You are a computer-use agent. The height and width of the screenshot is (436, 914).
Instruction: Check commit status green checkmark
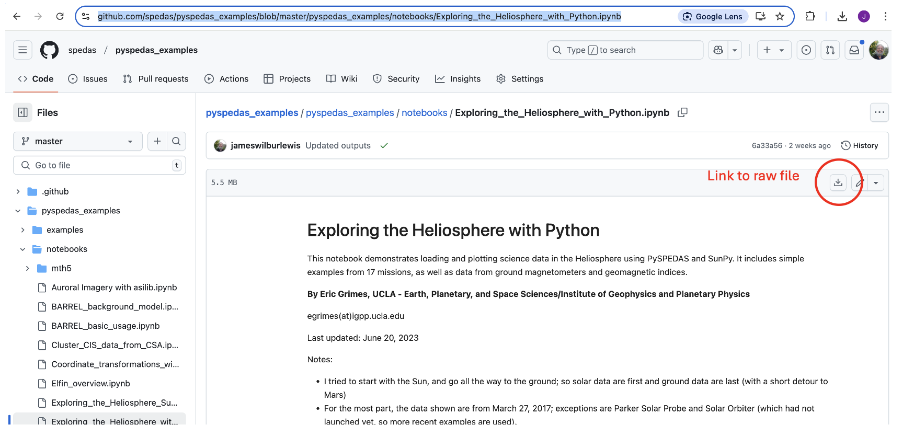pos(384,145)
